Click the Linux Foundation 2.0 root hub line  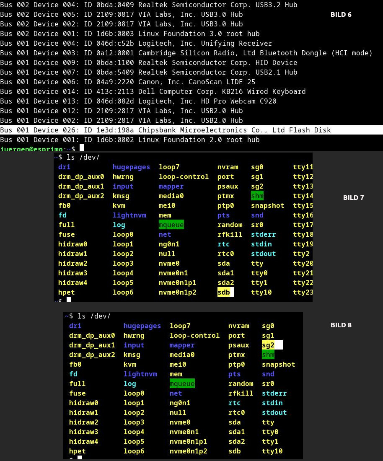[x=130, y=140]
